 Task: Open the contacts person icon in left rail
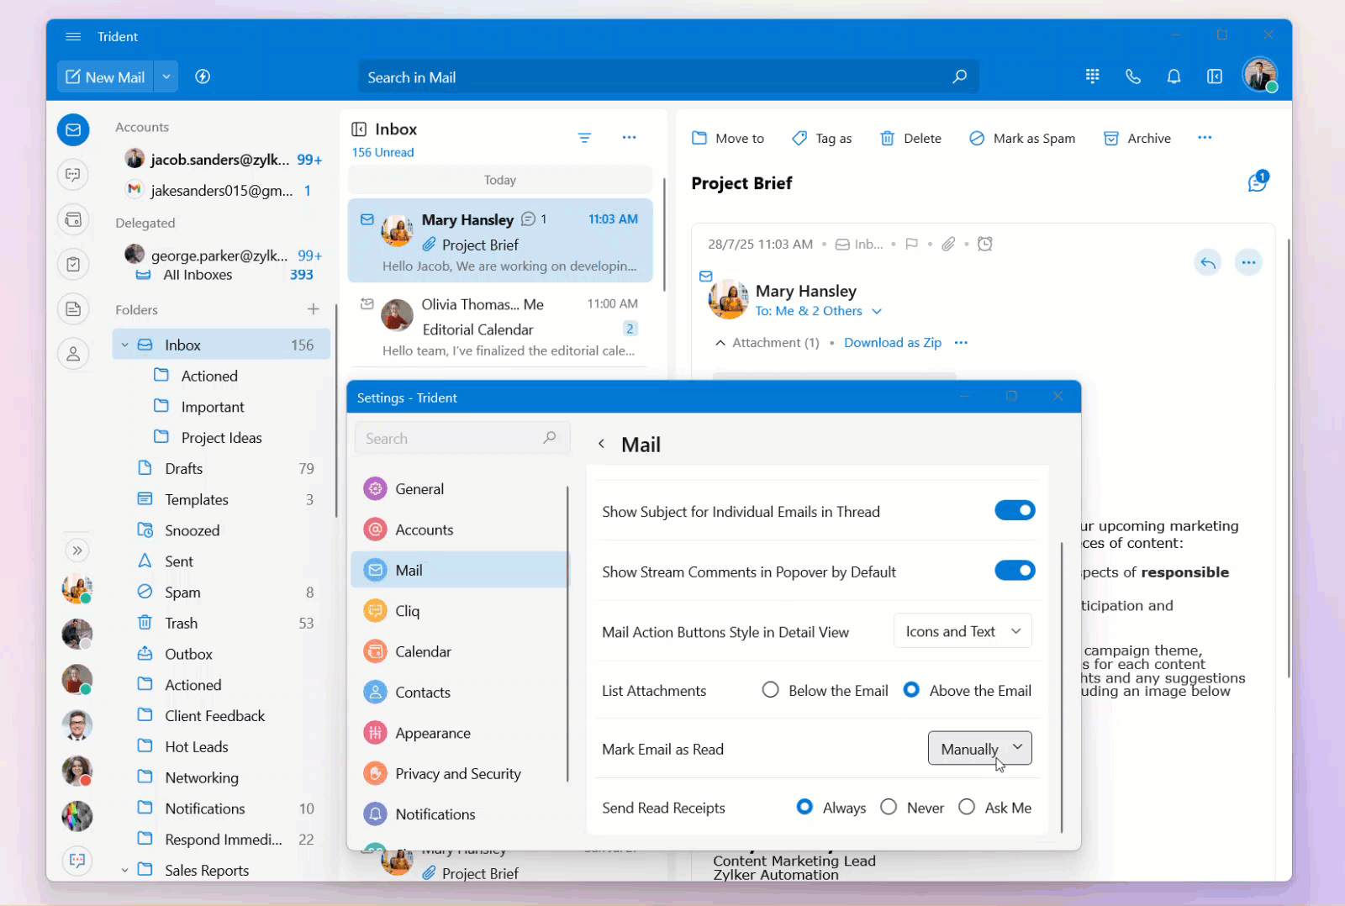(x=73, y=354)
